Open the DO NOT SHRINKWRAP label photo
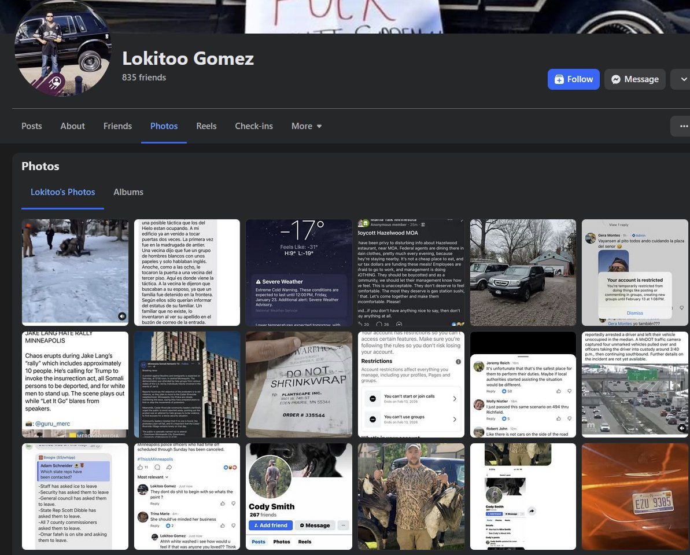Image resolution: width=690 pixels, height=555 pixels. point(299,384)
